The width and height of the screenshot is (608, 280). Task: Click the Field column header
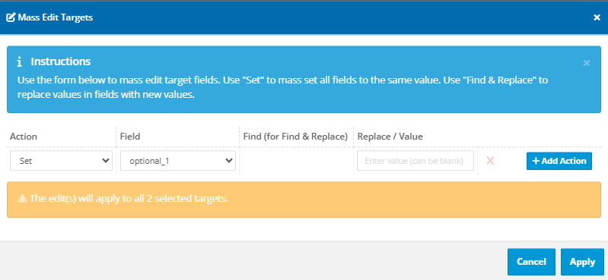[130, 136]
